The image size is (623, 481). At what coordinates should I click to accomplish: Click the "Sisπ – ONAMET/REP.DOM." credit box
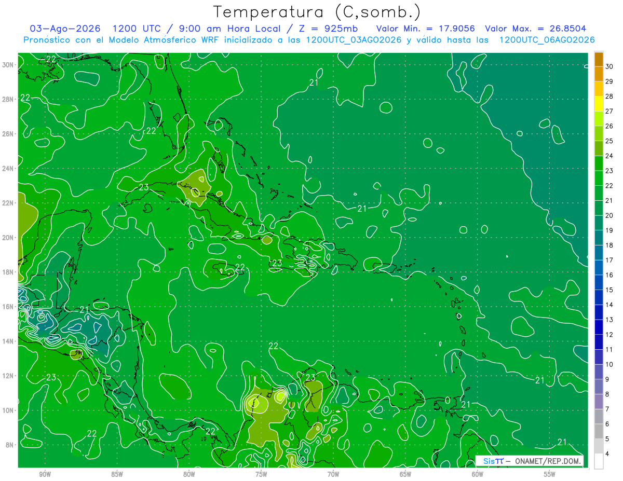click(530, 461)
